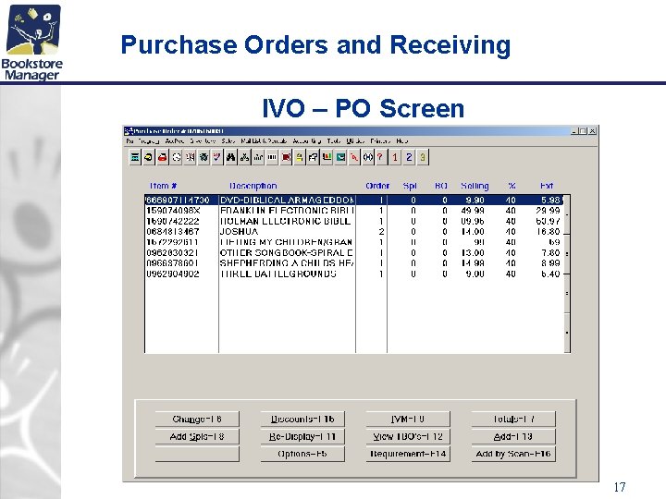Image resolution: width=666 pixels, height=499 pixels.
Task: Click the Description column header
Action: click(x=253, y=186)
